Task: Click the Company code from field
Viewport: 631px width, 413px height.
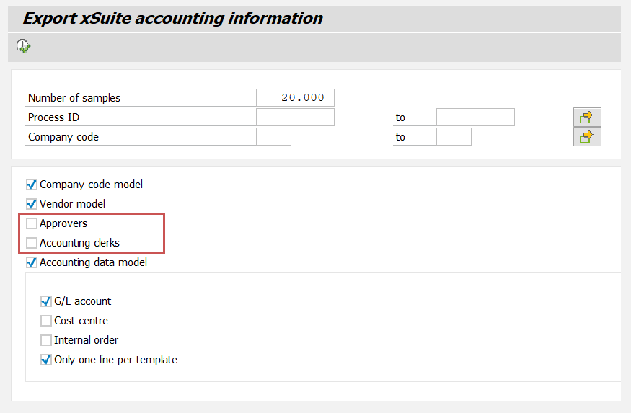Action: point(273,136)
